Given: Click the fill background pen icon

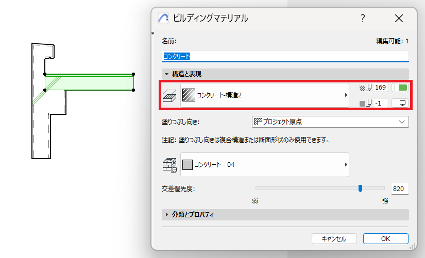Looking at the screenshot, I should click(365, 104).
